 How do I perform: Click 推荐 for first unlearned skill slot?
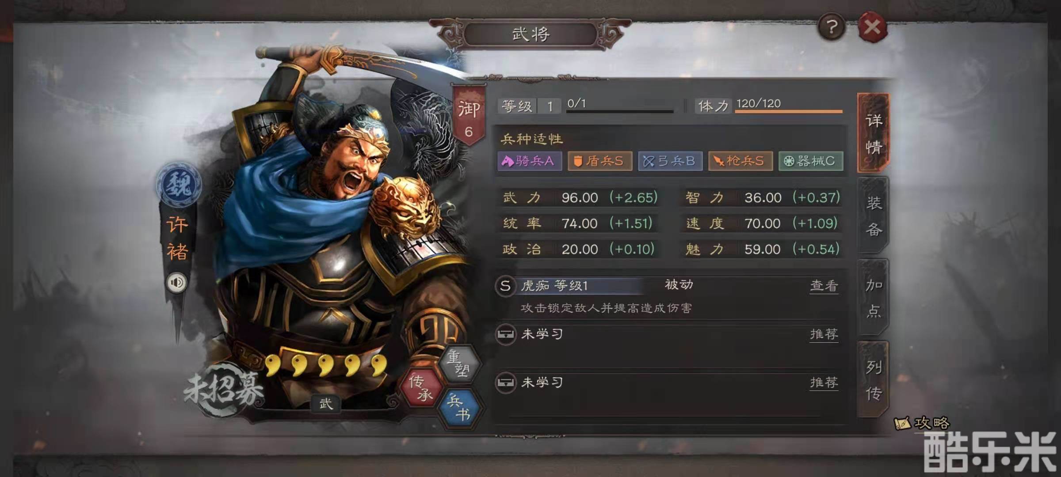click(824, 334)
